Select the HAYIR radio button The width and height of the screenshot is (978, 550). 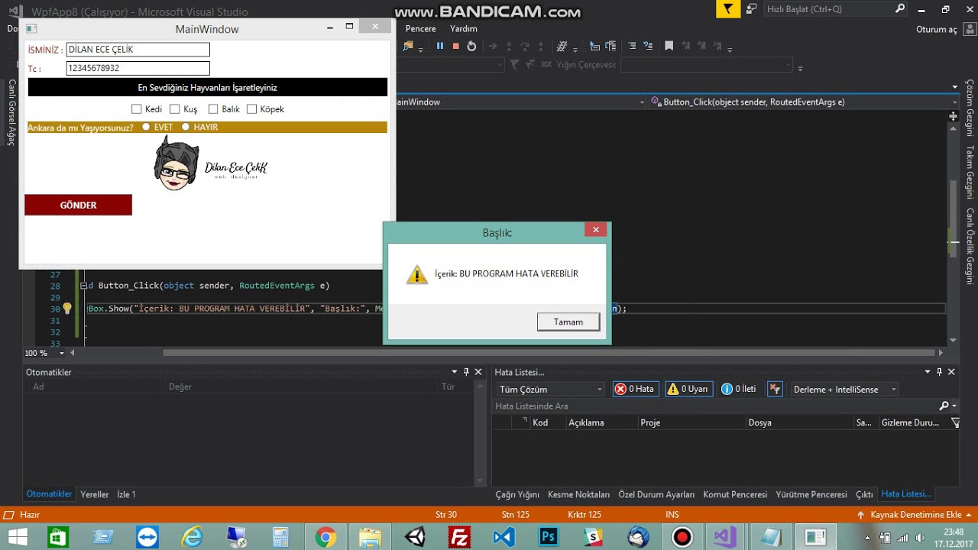[185, 127]
